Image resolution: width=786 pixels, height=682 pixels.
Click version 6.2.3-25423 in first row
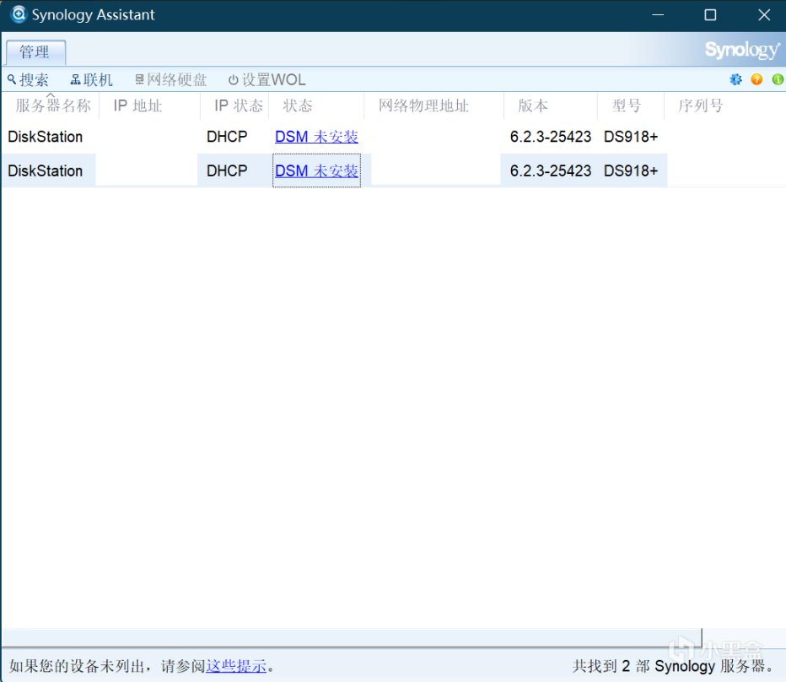click(551, 137)
